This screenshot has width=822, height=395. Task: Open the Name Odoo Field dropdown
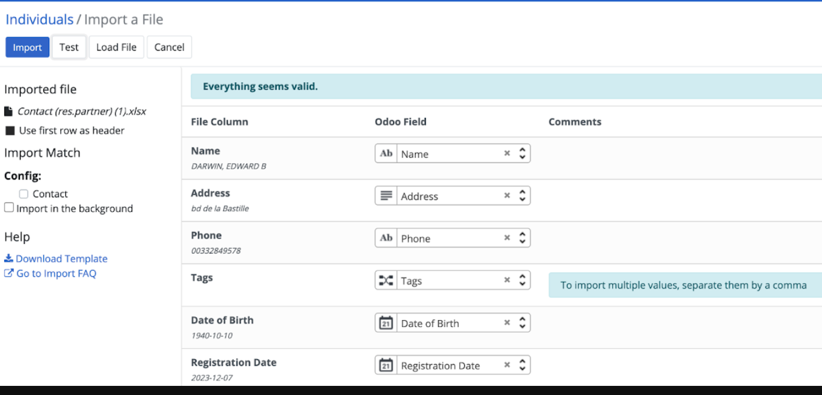[x=522, y=153]
